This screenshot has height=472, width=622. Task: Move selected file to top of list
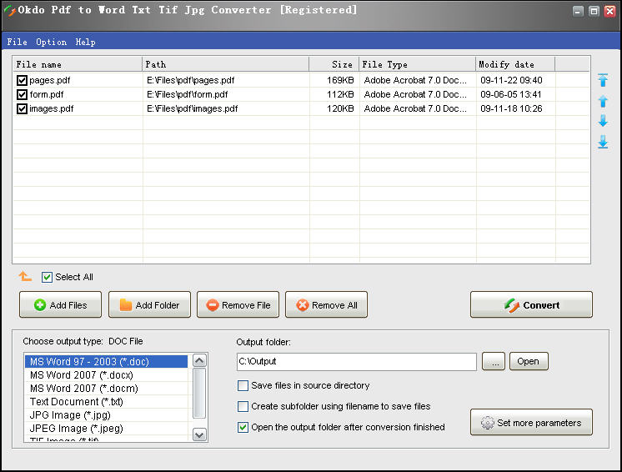coord(603,81)
